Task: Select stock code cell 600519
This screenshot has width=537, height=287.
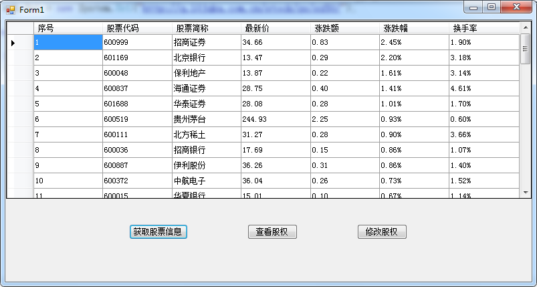Action: (x=137, y=119)
